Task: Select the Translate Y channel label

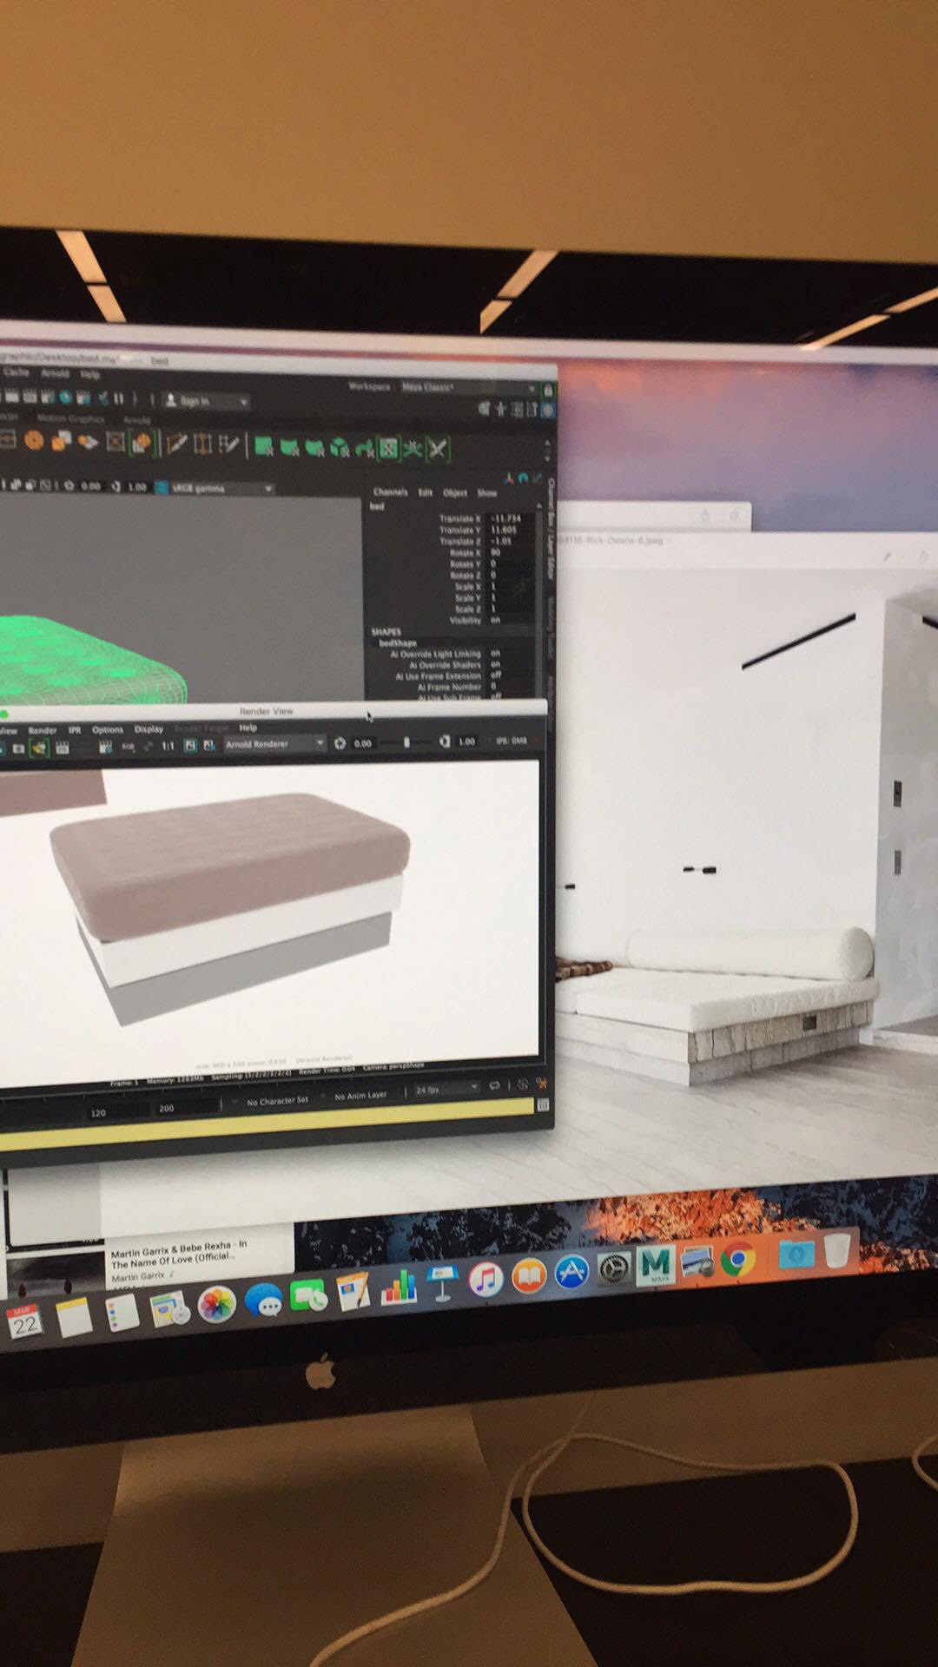Action: click(x=459, y=530)
